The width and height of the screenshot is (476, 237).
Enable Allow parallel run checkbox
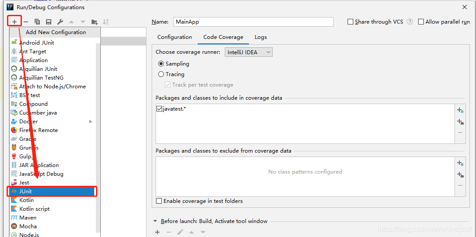(421, 22)
